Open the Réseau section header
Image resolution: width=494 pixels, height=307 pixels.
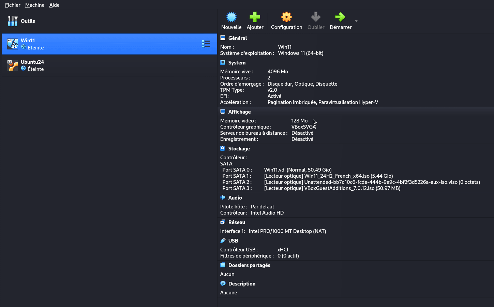click(237, 222)
